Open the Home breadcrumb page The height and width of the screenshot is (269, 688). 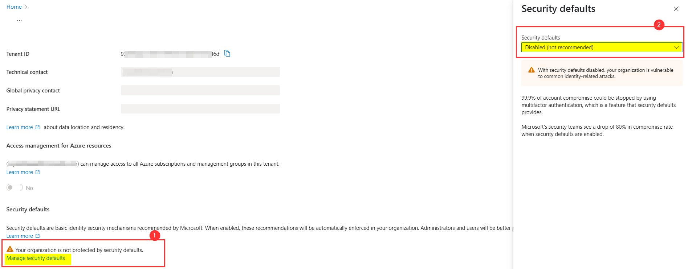pos(14,7)
